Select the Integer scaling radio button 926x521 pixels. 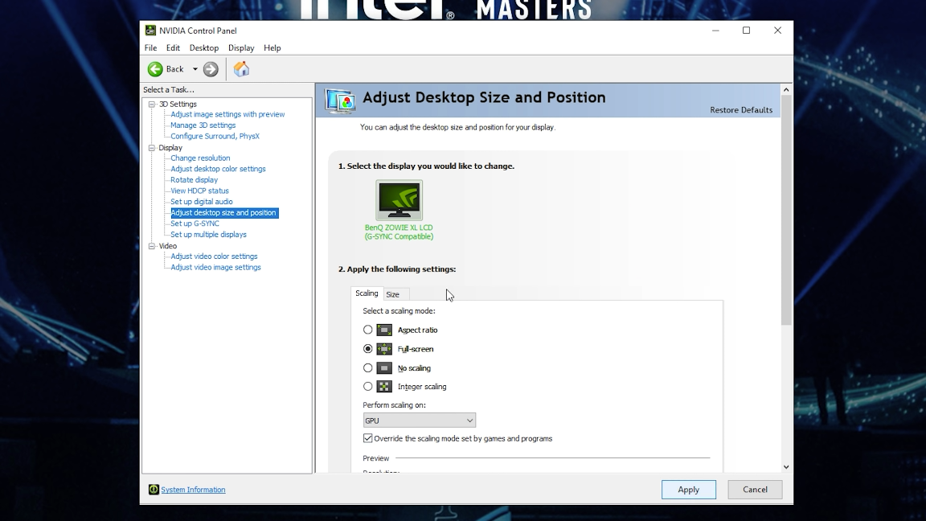368,386
